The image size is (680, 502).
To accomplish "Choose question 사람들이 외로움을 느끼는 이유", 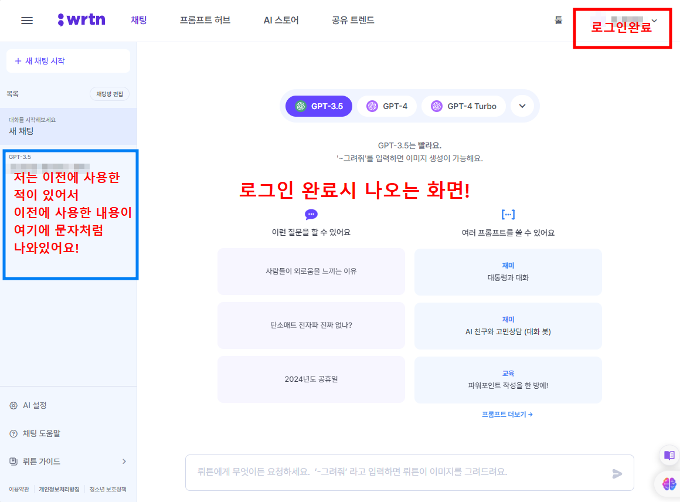I will coord(311,272).
